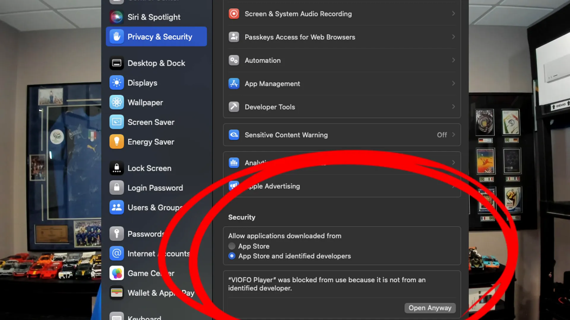Open Energy Saver label in sidebar
Image resolution: width=570 pixels, height=320 pixels.
point(151,142)
